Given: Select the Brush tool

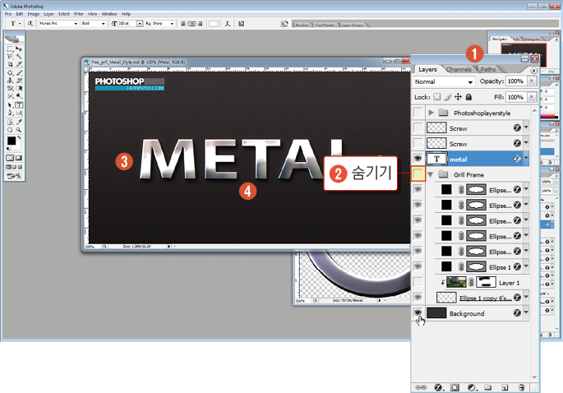Looking at the screenshot, I should [x=19, y=72].
